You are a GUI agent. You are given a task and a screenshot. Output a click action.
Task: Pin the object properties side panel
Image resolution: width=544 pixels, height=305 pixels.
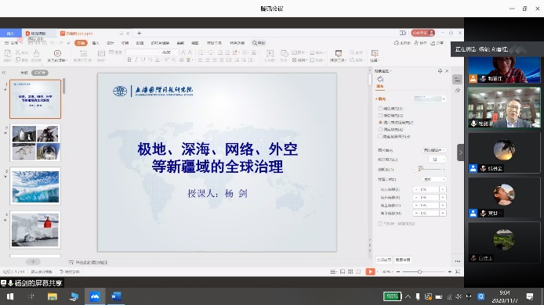440,71
